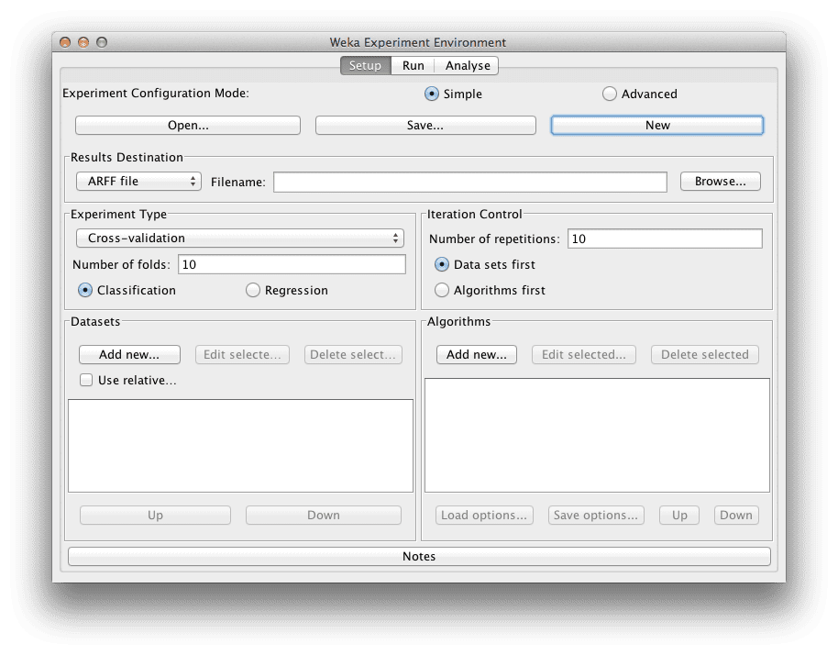Move algorithm Up in Algorithms panel
The height and width of the screenshot is (655, 838).
[679, 515]
